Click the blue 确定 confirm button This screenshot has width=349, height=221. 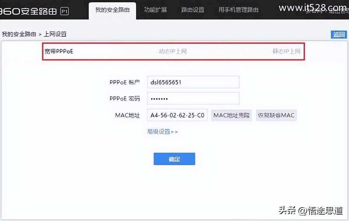click(x=174, y=159)
